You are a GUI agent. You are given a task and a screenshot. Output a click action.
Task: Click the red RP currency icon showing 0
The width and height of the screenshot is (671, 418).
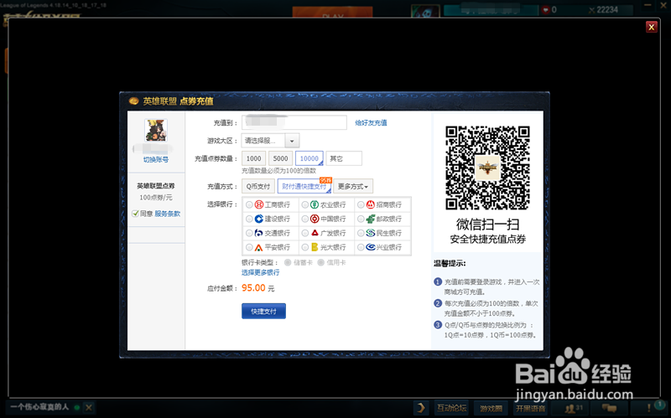546,10
